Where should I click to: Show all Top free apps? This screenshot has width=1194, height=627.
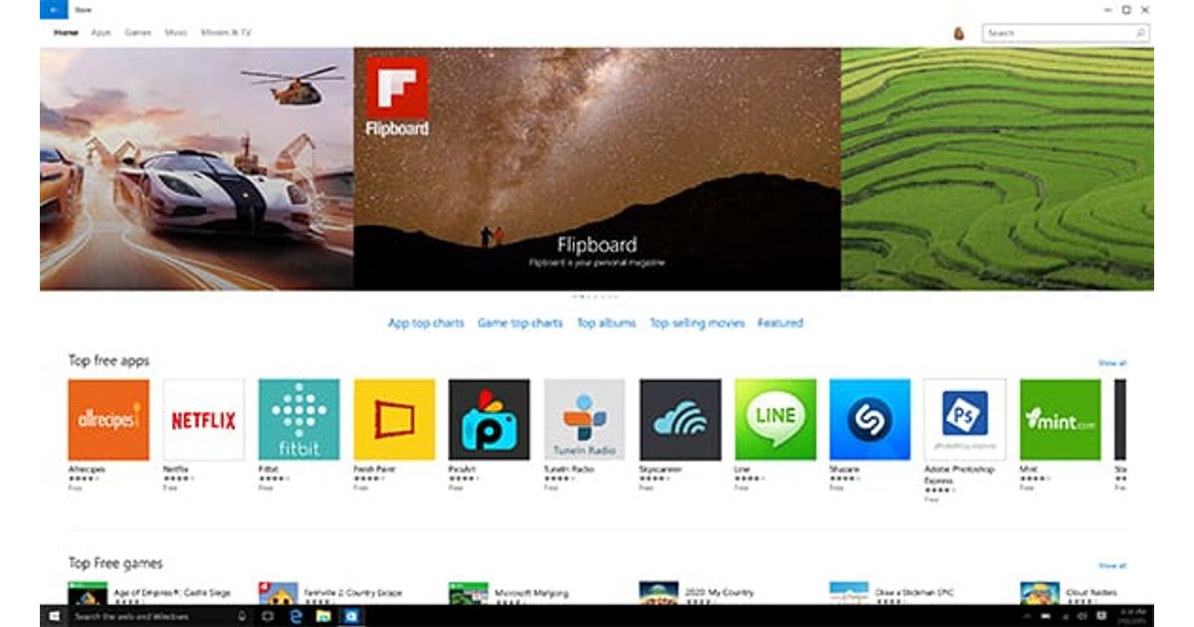1111,363
